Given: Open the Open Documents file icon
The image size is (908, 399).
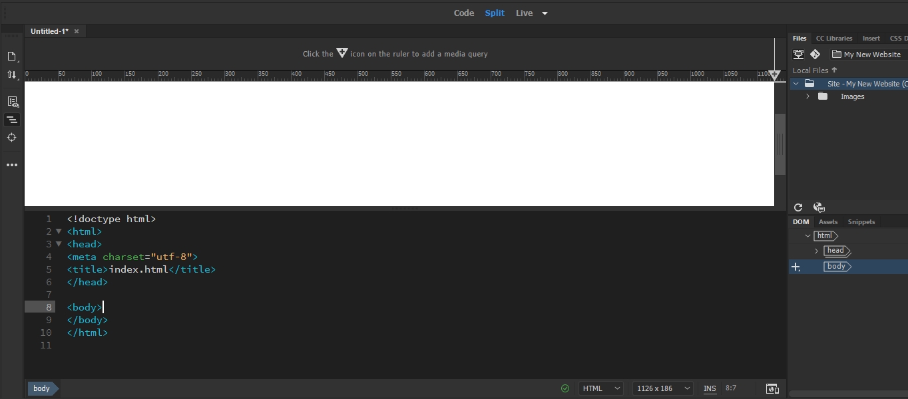Looking at the screenshot, I should (12, 57).
